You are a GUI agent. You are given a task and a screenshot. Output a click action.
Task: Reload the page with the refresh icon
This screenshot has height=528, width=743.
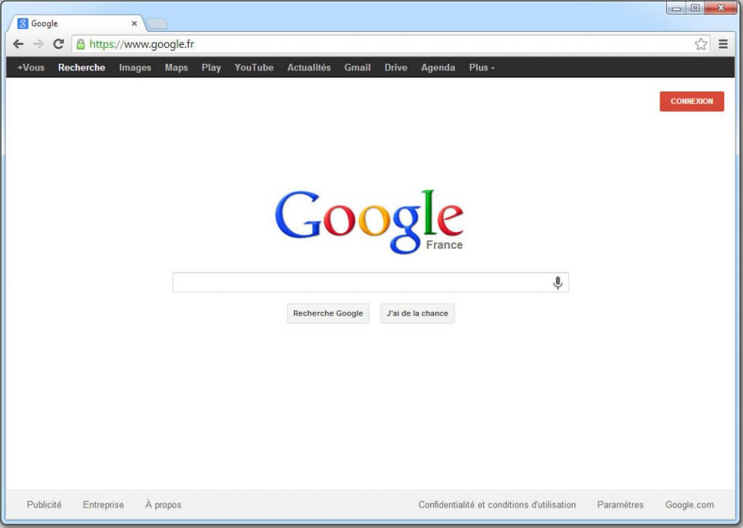58,44
